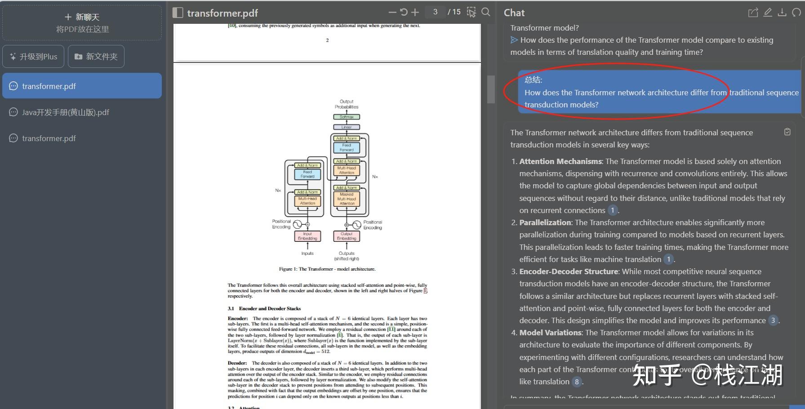Click the 'Decoder:' paragraph label in PDF

[x=237, y=363]
